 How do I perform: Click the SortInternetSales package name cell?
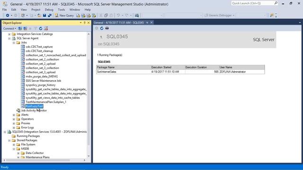(124, 72)
